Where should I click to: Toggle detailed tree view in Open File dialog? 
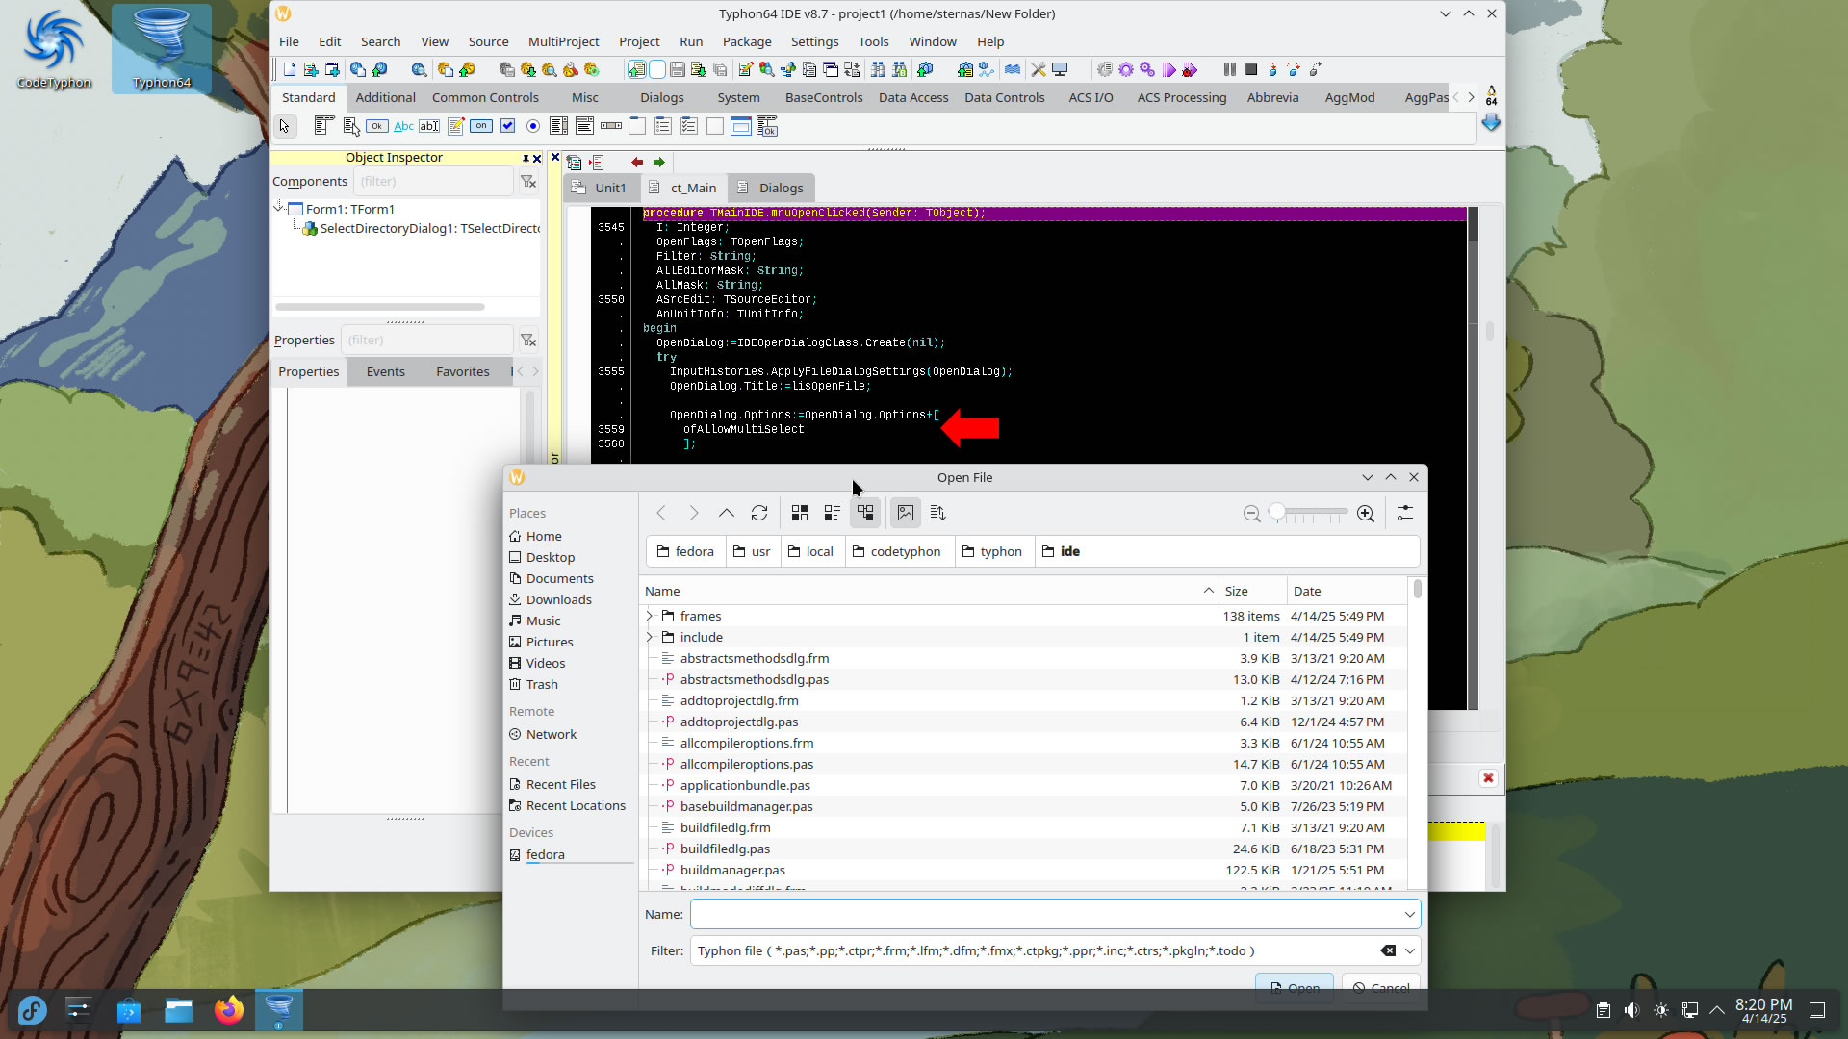865,513
